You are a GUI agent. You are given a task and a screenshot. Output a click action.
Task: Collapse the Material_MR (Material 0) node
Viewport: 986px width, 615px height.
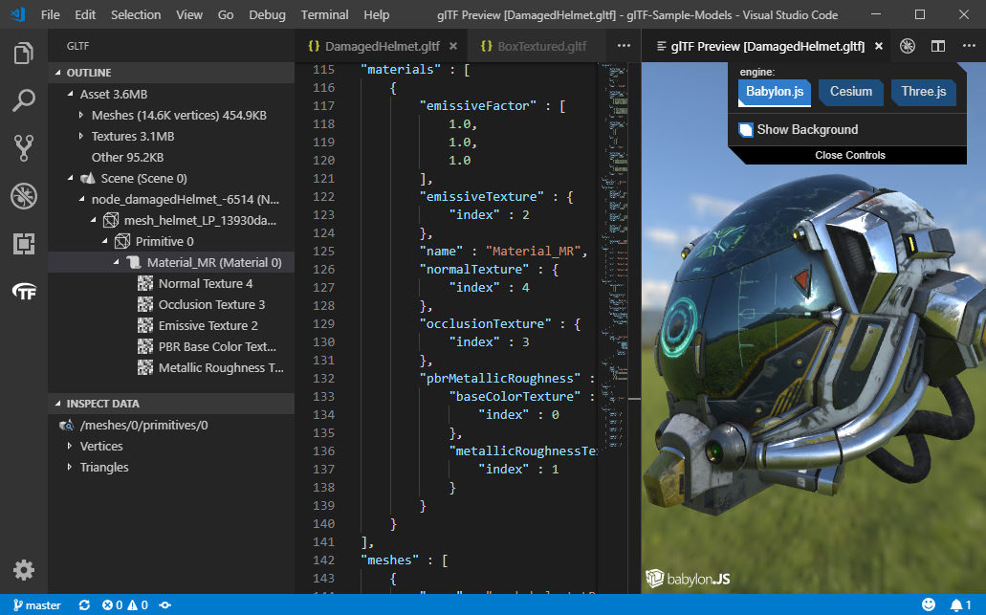point(117,263)
